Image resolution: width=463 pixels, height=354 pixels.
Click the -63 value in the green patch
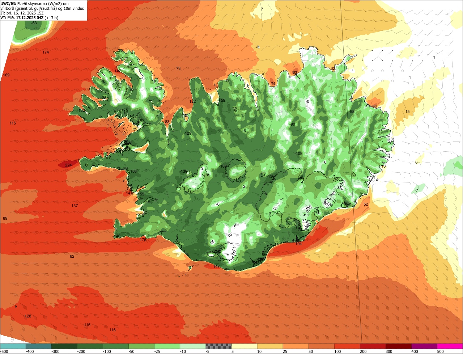point(34,23)
